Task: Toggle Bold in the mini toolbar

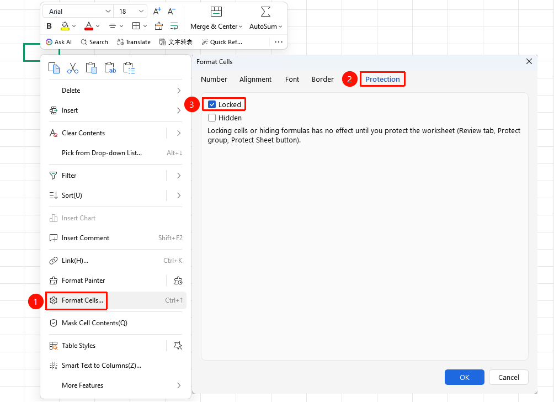Action: coord(49,26)
